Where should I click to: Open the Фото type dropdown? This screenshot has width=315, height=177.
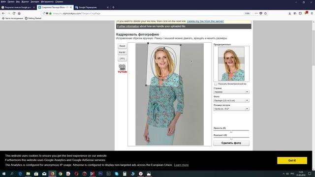pyautogui.click(x=231, y=100)
